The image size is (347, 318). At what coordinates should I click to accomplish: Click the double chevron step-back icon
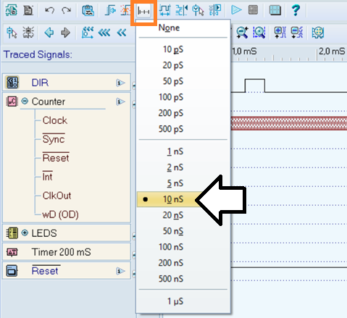pos(122,33)
